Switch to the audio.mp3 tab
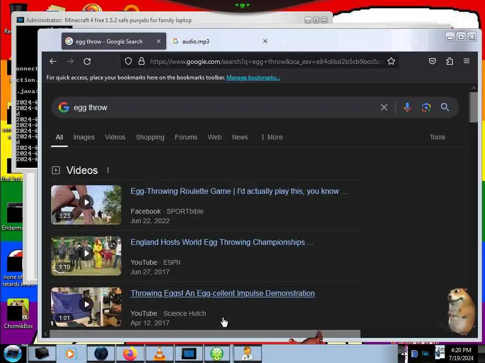This screenshot has height=363, width=485. (196, 42)
